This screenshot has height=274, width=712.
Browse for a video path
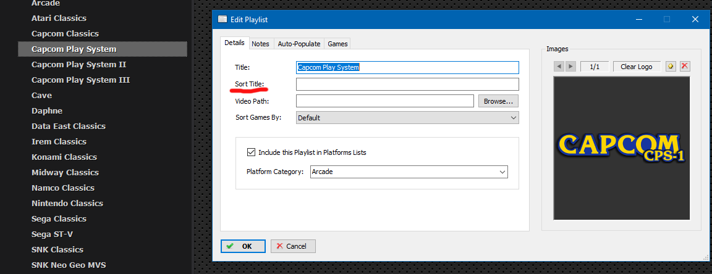point(498,101)
